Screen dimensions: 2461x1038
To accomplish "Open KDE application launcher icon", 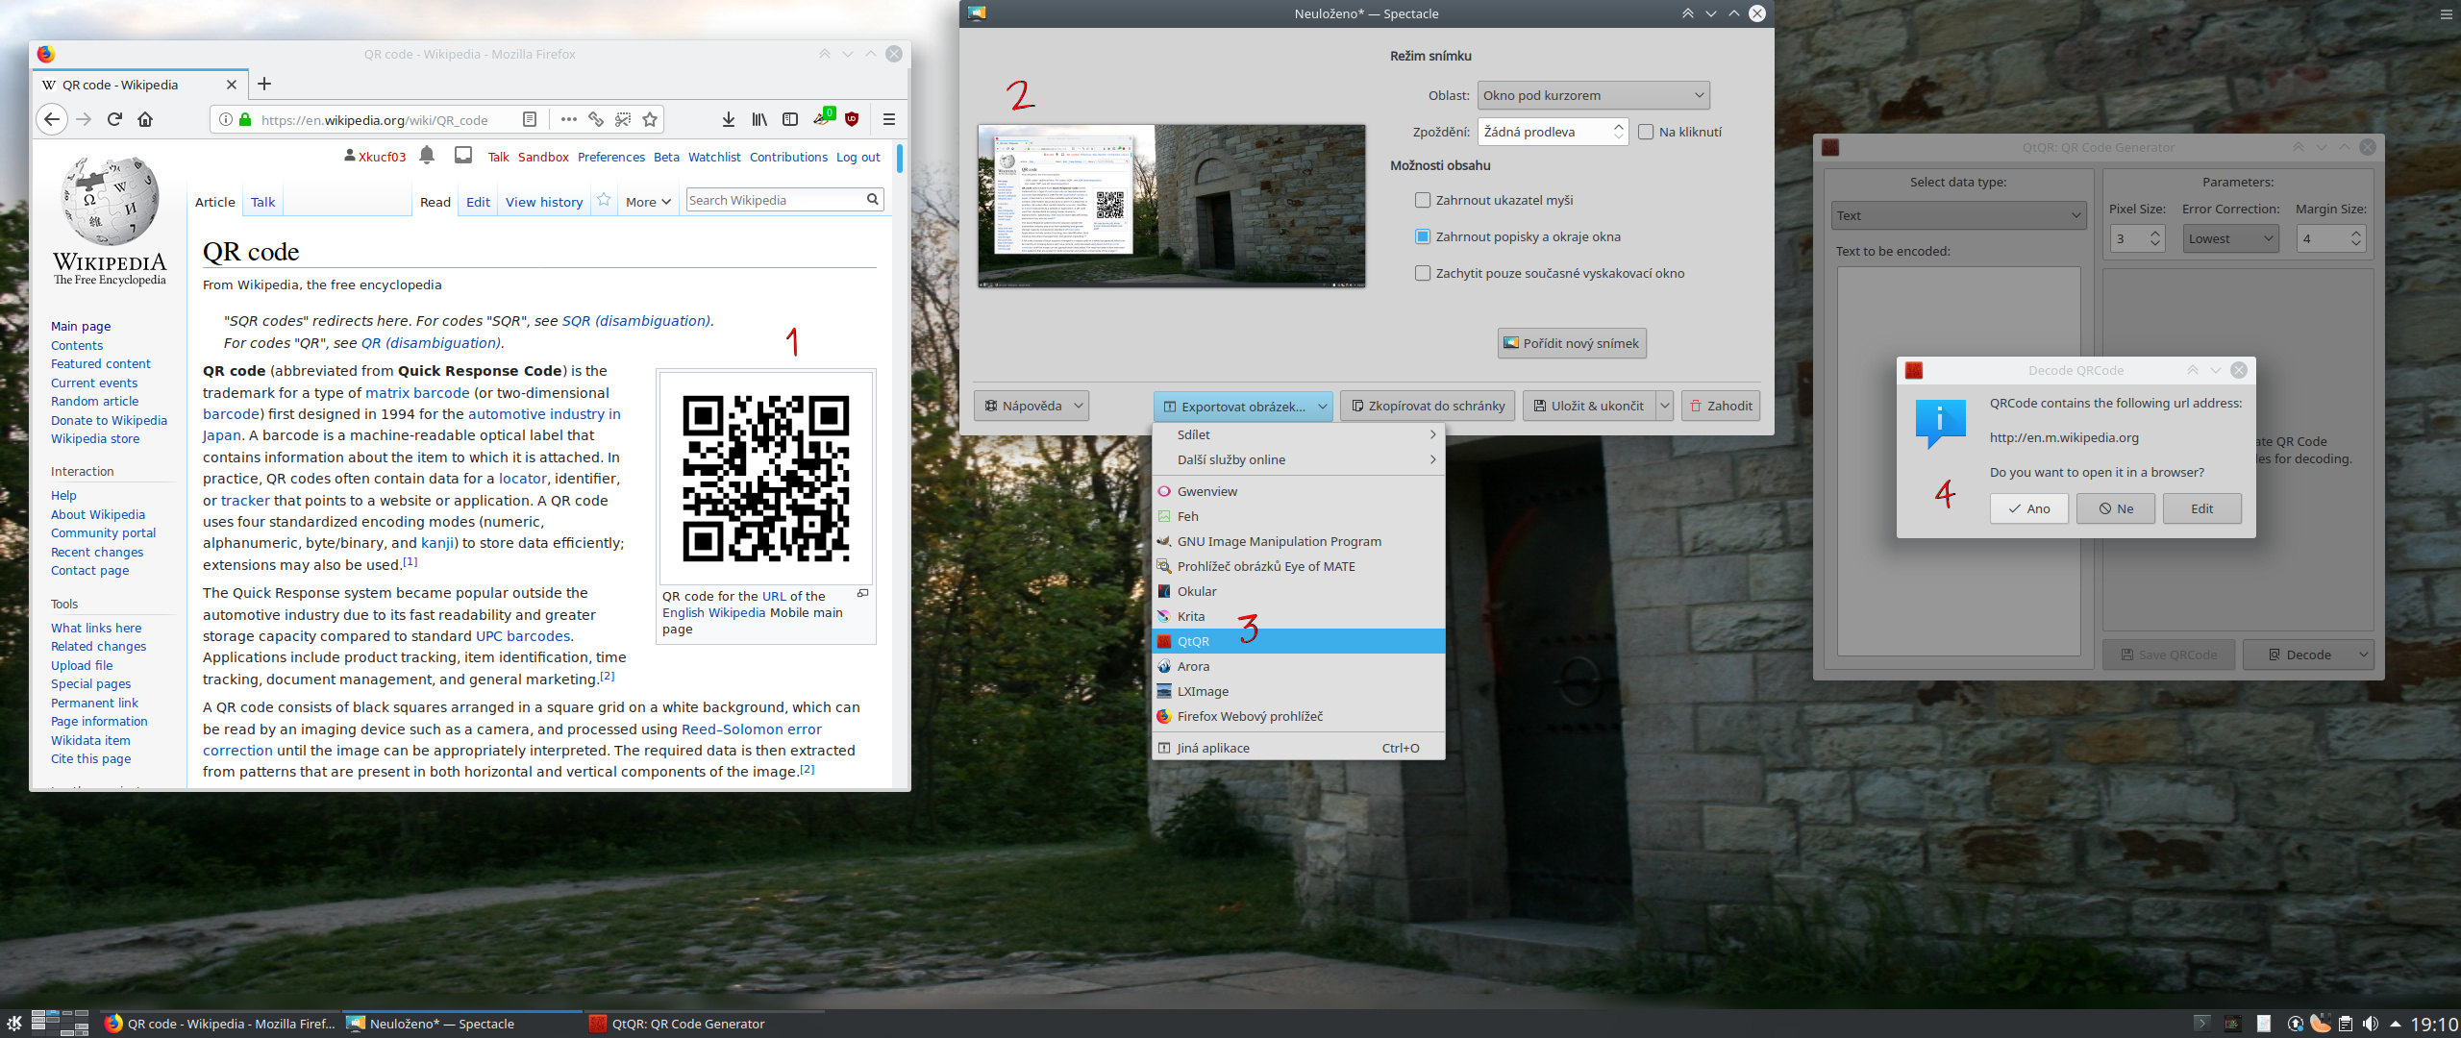I will point(13,1023).
